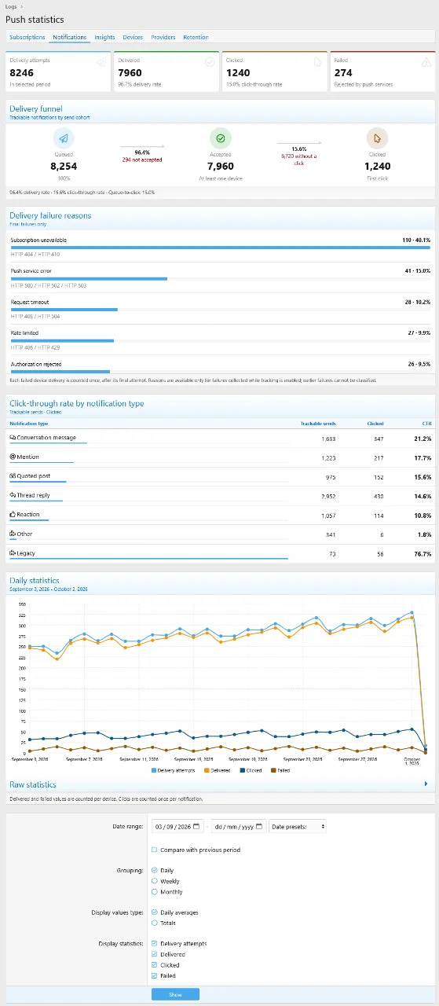Click the Show button

[x=175, y=994]
